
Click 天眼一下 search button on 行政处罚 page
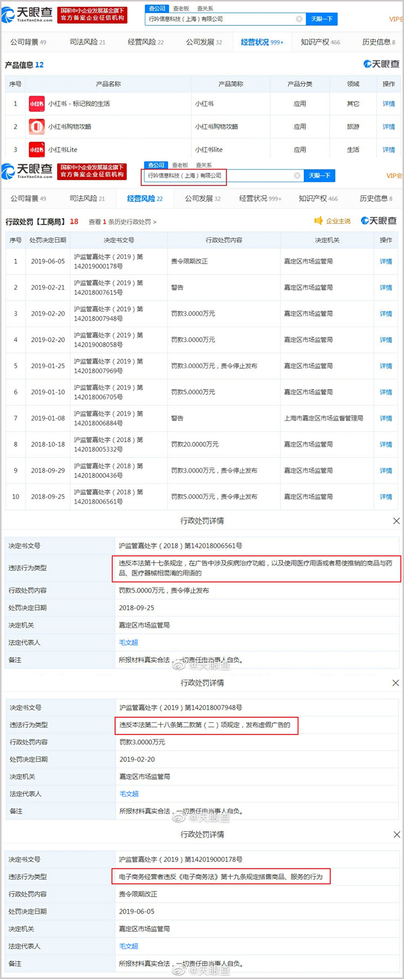point(320,176)
